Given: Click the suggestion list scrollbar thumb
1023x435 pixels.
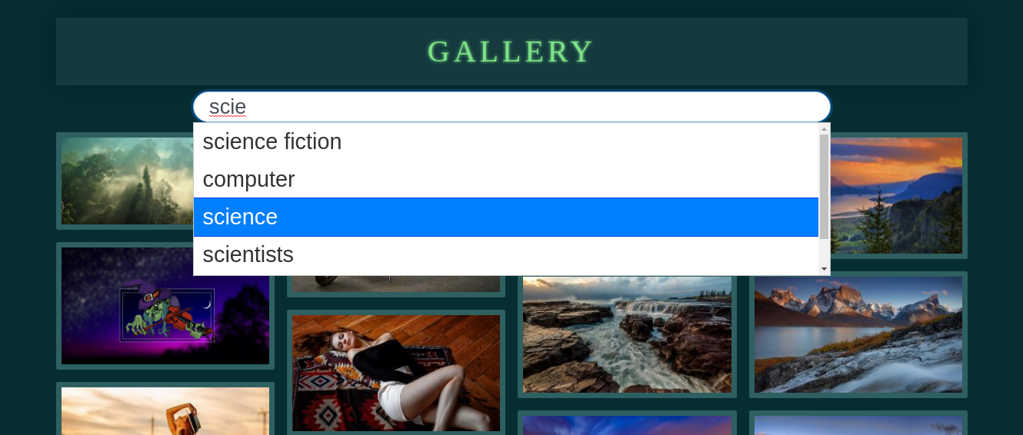Looking at the screenshot, I should 824,186.
